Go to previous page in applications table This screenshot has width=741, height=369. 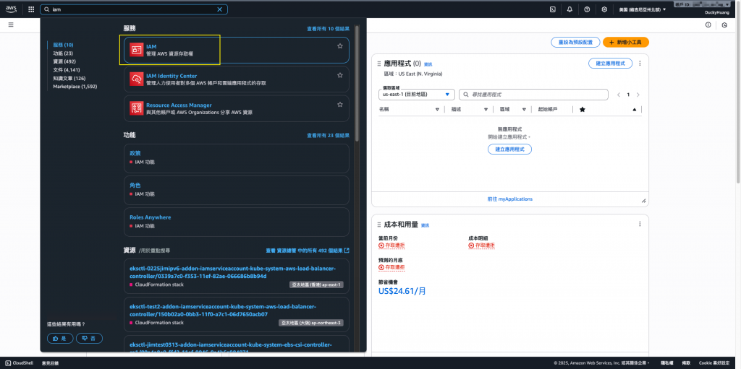(619, 95)
